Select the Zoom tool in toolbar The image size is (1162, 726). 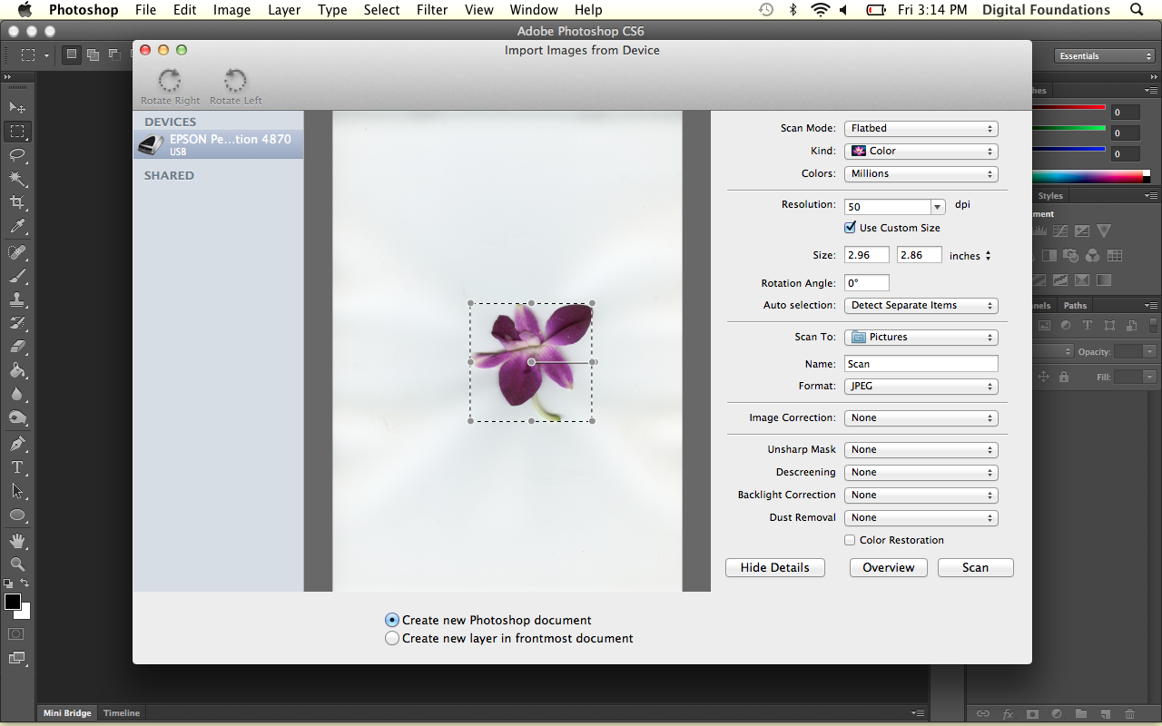pos(17,564)
